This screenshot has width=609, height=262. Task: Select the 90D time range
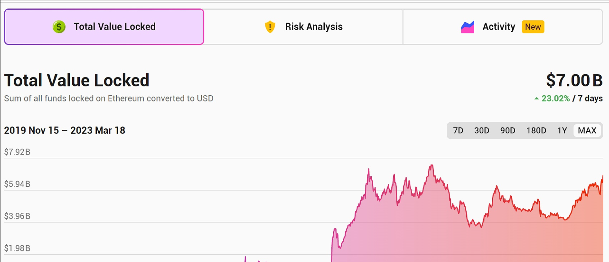(507, 130)
